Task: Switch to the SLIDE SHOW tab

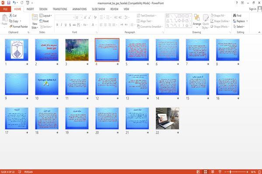Action: pyautogui.click(x=98, y=9)
